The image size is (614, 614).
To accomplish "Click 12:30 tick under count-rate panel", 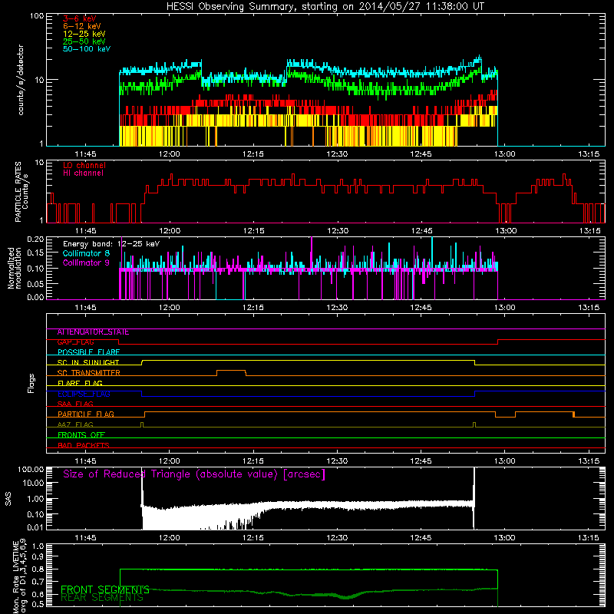I will click(337, 154).
